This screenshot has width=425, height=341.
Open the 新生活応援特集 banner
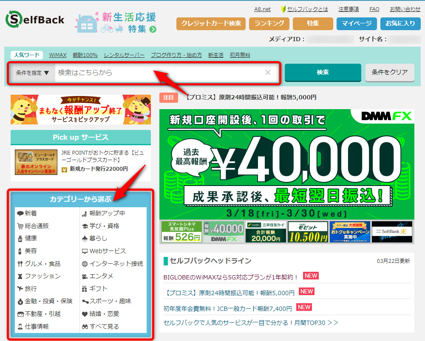pyautogui.click(x=116, y=22)
